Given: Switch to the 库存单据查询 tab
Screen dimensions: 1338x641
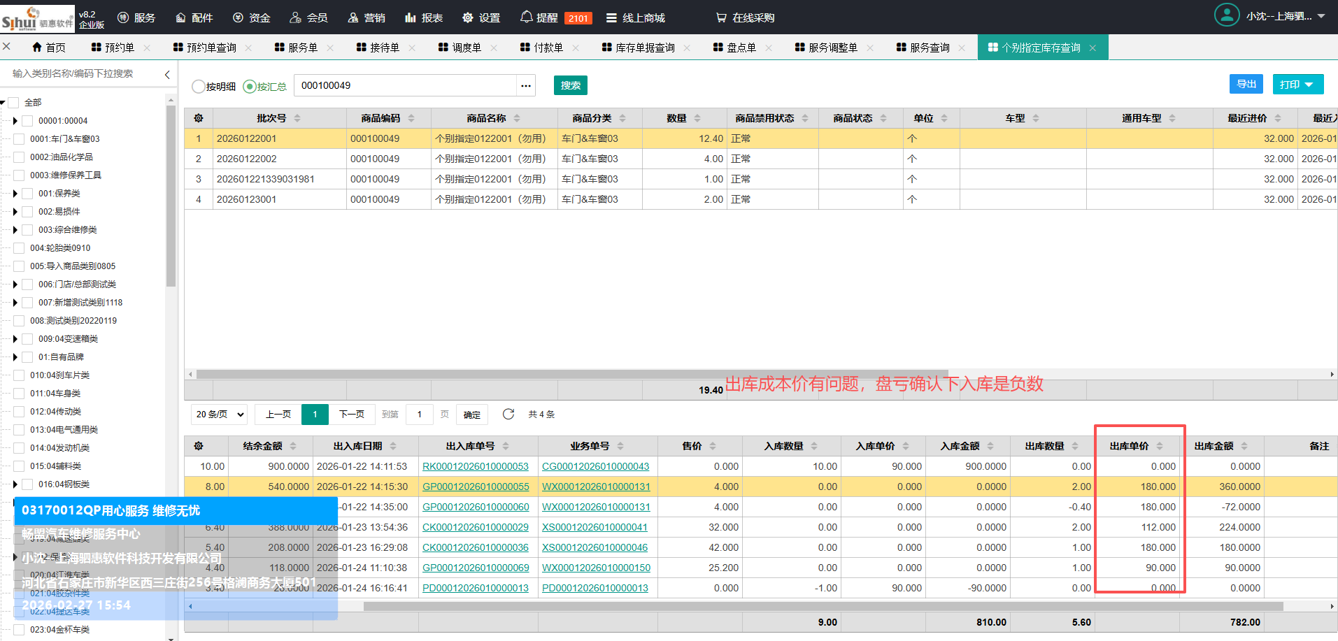Looking at the screenshot, I should click(644, 48).
